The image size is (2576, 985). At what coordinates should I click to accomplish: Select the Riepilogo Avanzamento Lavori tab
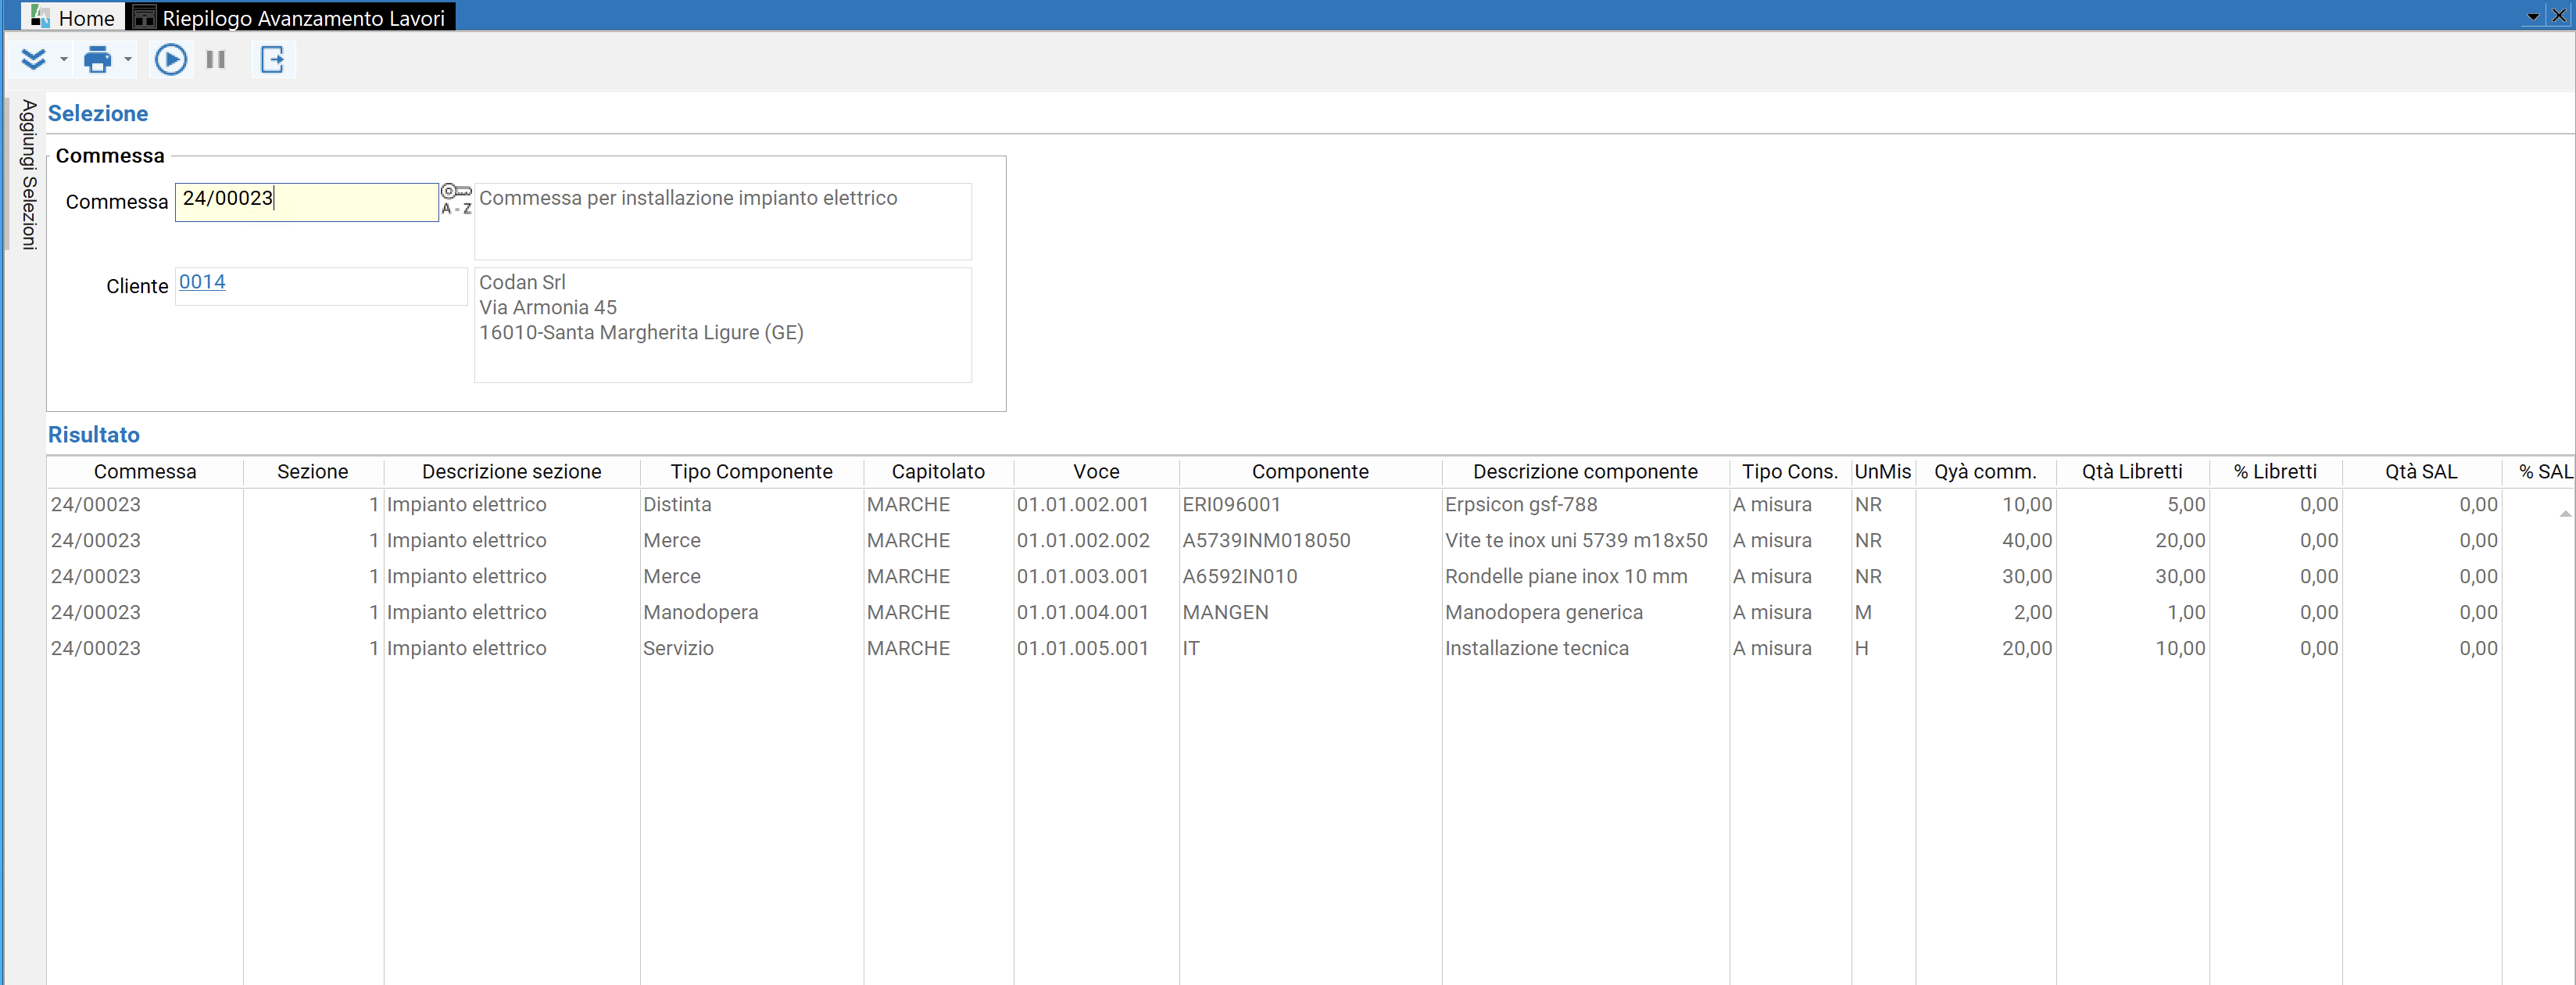coord(292,17)
